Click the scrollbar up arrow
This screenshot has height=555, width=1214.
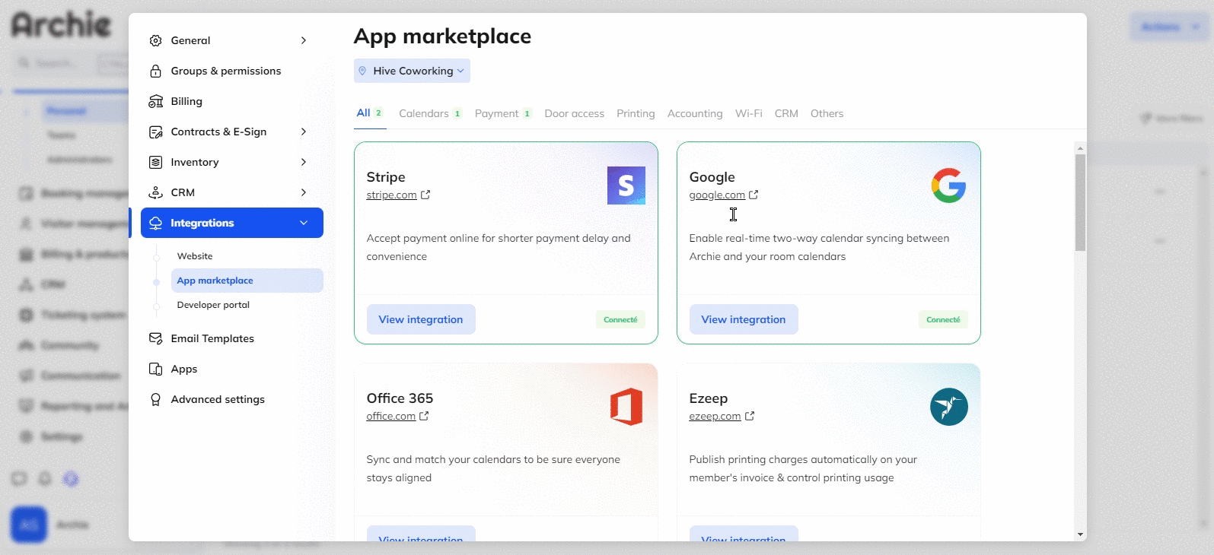(1080, 147)
